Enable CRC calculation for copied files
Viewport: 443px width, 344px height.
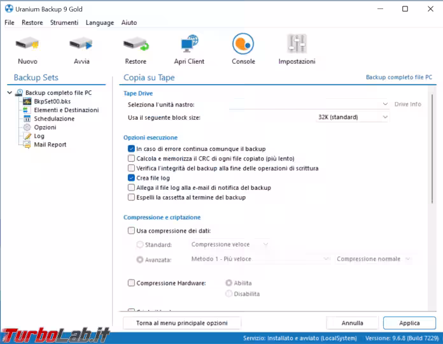point(131,158)
